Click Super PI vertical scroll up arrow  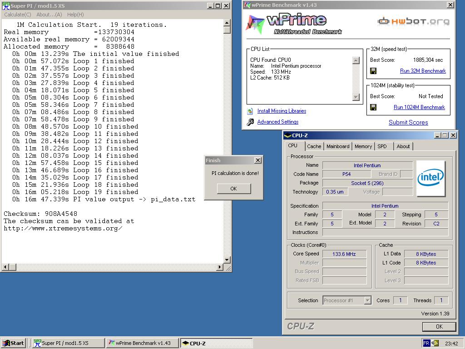tap(227, 23)
